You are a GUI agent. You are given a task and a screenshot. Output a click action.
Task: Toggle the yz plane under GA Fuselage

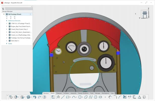coord(11,17)
